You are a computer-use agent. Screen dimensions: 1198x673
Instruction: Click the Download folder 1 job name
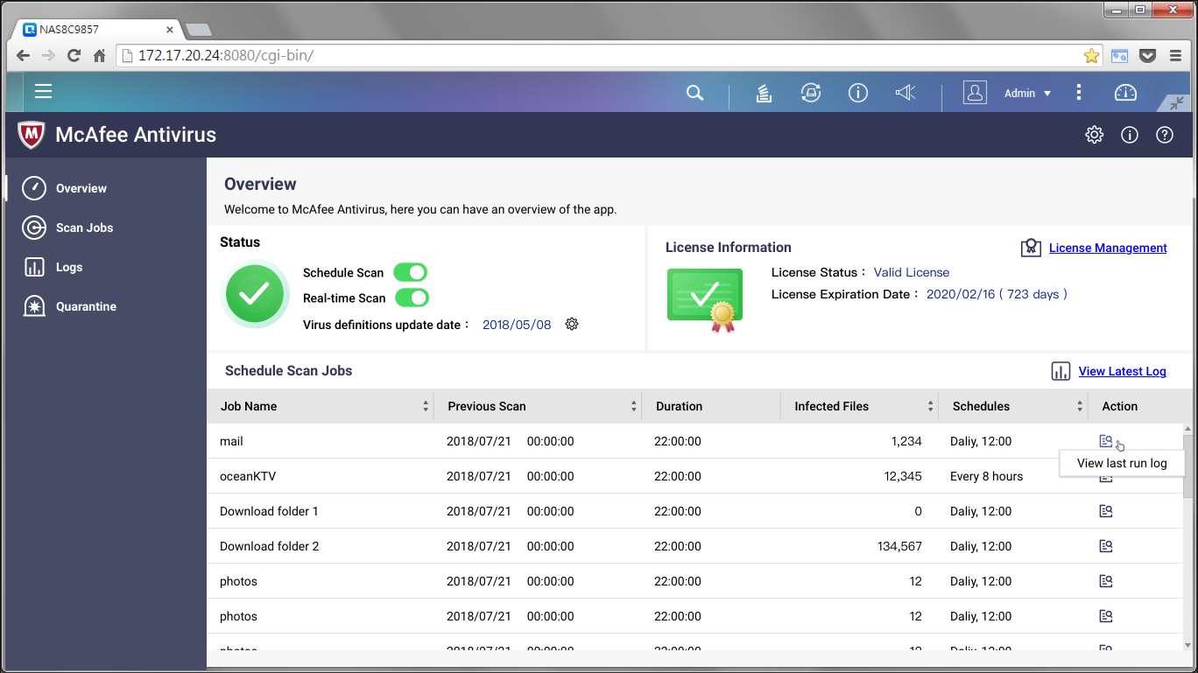tap(269, 511)
